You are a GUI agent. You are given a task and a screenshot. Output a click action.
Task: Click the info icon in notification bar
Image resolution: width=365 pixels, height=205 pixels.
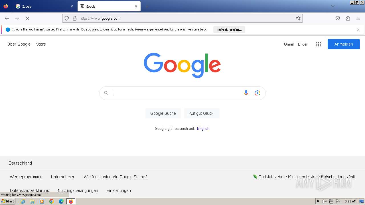[x=8, y=30]
